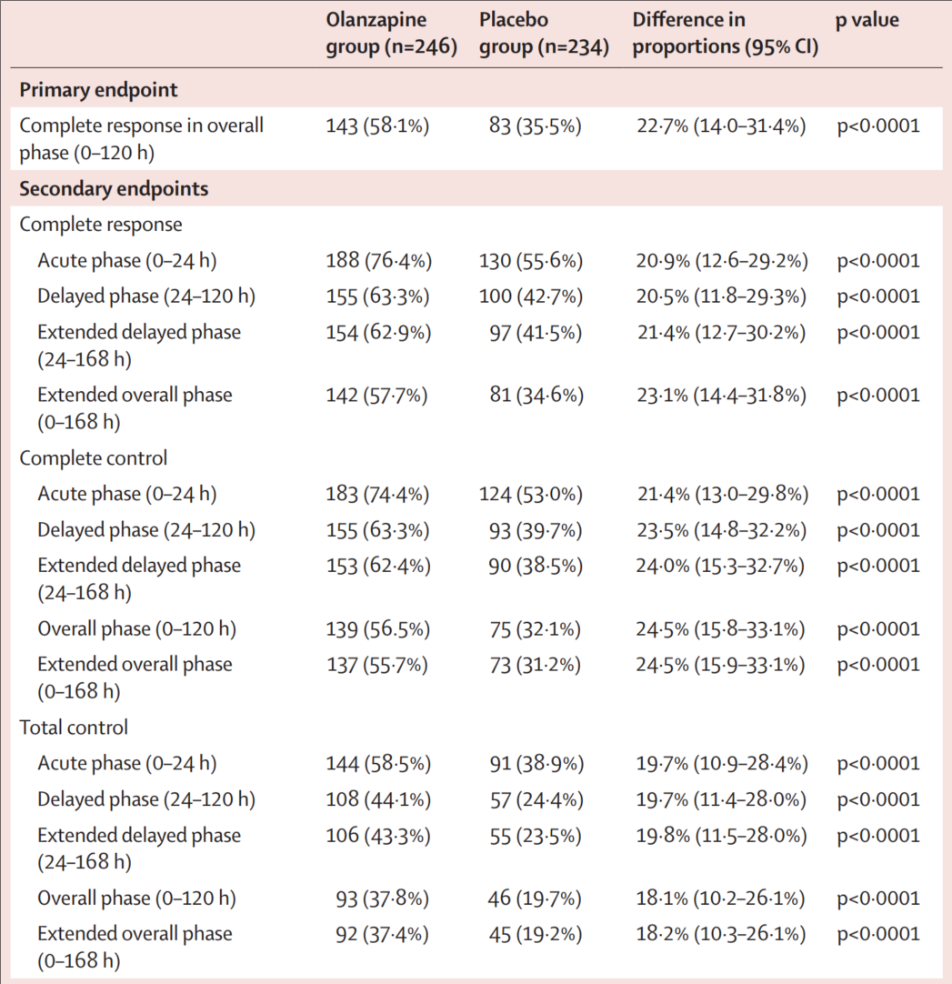The height and width of the screenshot is (984, 952).
Task: Click the difference 18·2% (10·3–26·1%)
Action: 720,934
